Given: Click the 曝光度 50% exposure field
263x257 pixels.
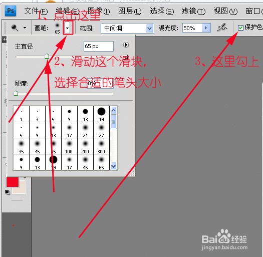Looking at the screenshot, I should pos(192,28).
